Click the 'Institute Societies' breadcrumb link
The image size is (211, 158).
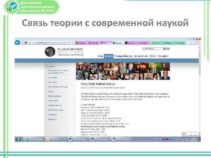(96, 88)
